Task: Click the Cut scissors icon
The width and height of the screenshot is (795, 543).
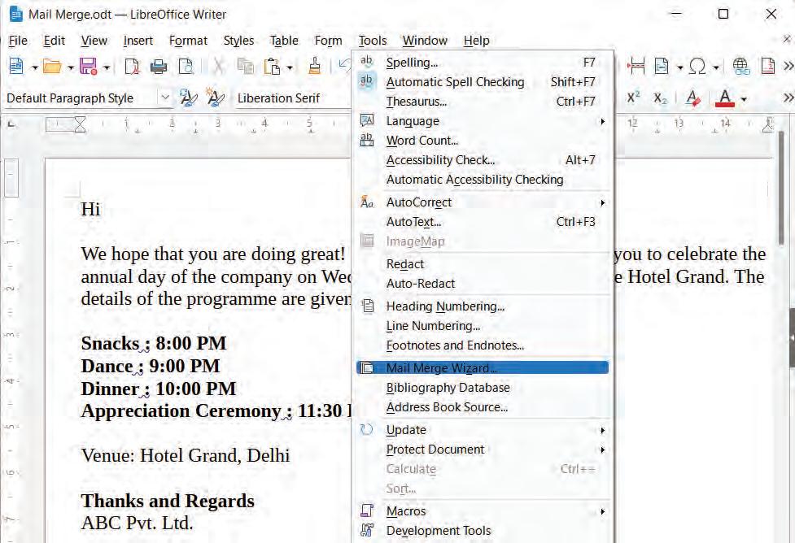Action: 219,67
